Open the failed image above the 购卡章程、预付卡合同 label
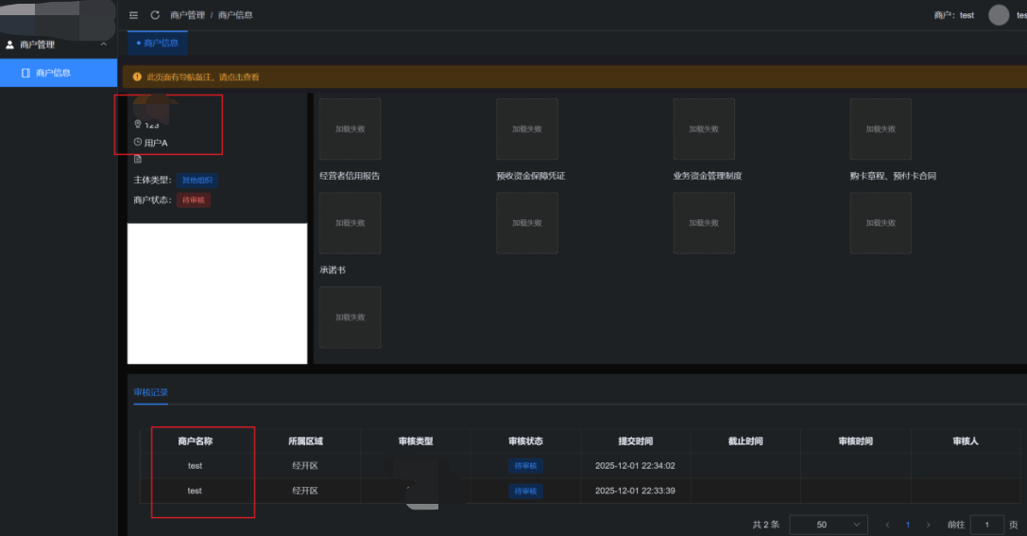 881,130
